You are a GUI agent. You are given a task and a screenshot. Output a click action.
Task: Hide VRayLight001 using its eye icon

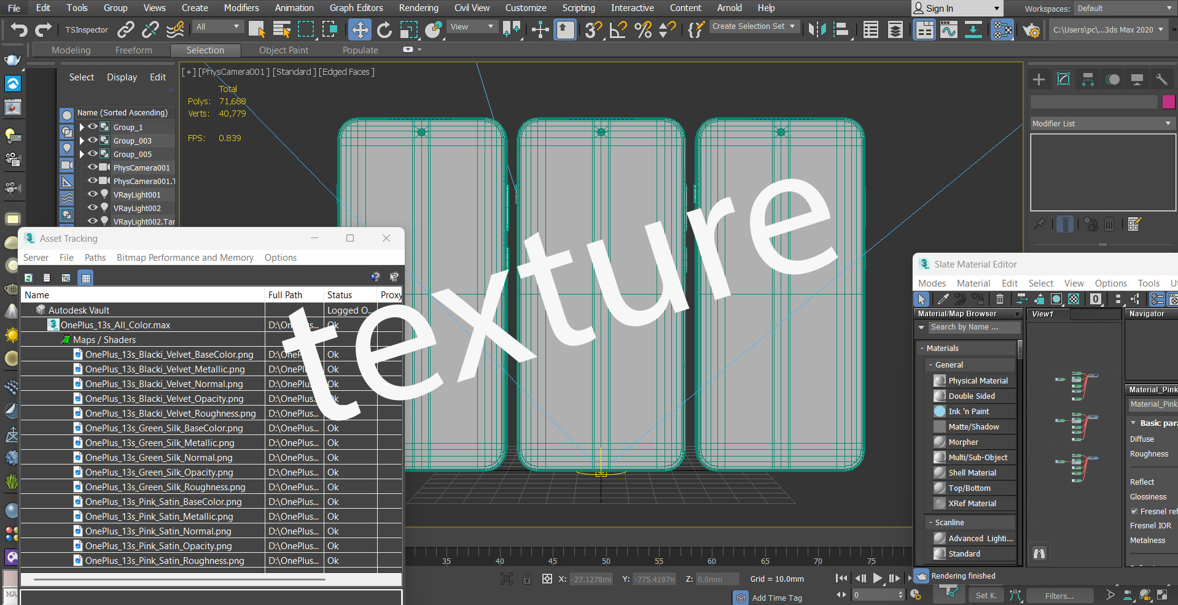click(x=93, y=194)
